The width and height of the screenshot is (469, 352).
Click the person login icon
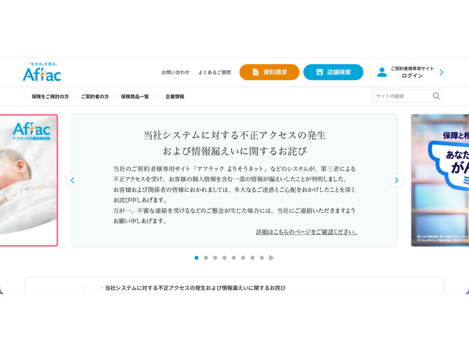(x=382, y=72)
